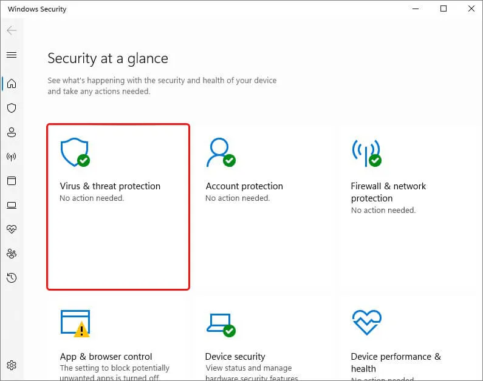Open the Home sidebar icon

(x=12, y=84)
